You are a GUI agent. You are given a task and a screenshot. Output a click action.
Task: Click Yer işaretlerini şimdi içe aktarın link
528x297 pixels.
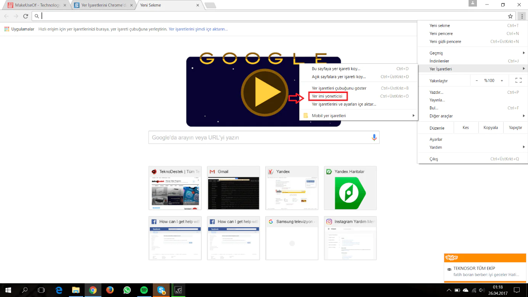[198, 29]
